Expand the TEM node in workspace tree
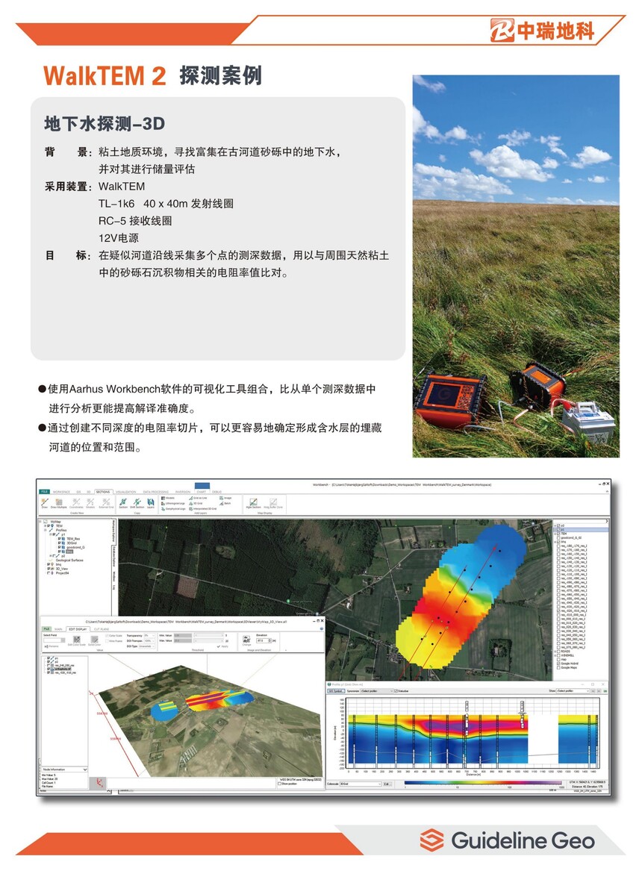Viewport: 642px width, 871px height. pos(45,526)
